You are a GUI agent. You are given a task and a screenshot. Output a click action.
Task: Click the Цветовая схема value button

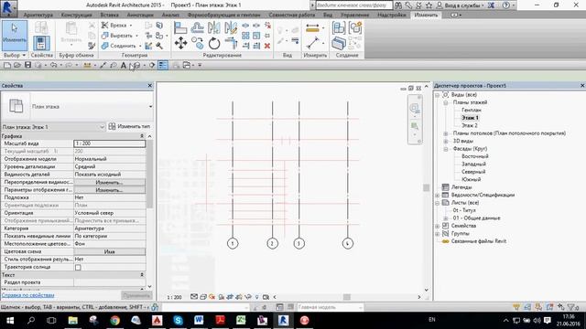tap(109, 252)
